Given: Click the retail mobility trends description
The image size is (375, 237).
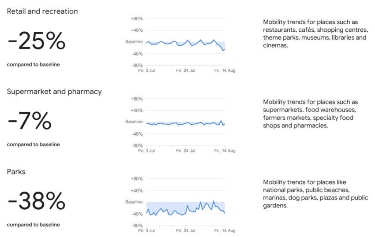Looking at the screenshot, I should (315, 33).
